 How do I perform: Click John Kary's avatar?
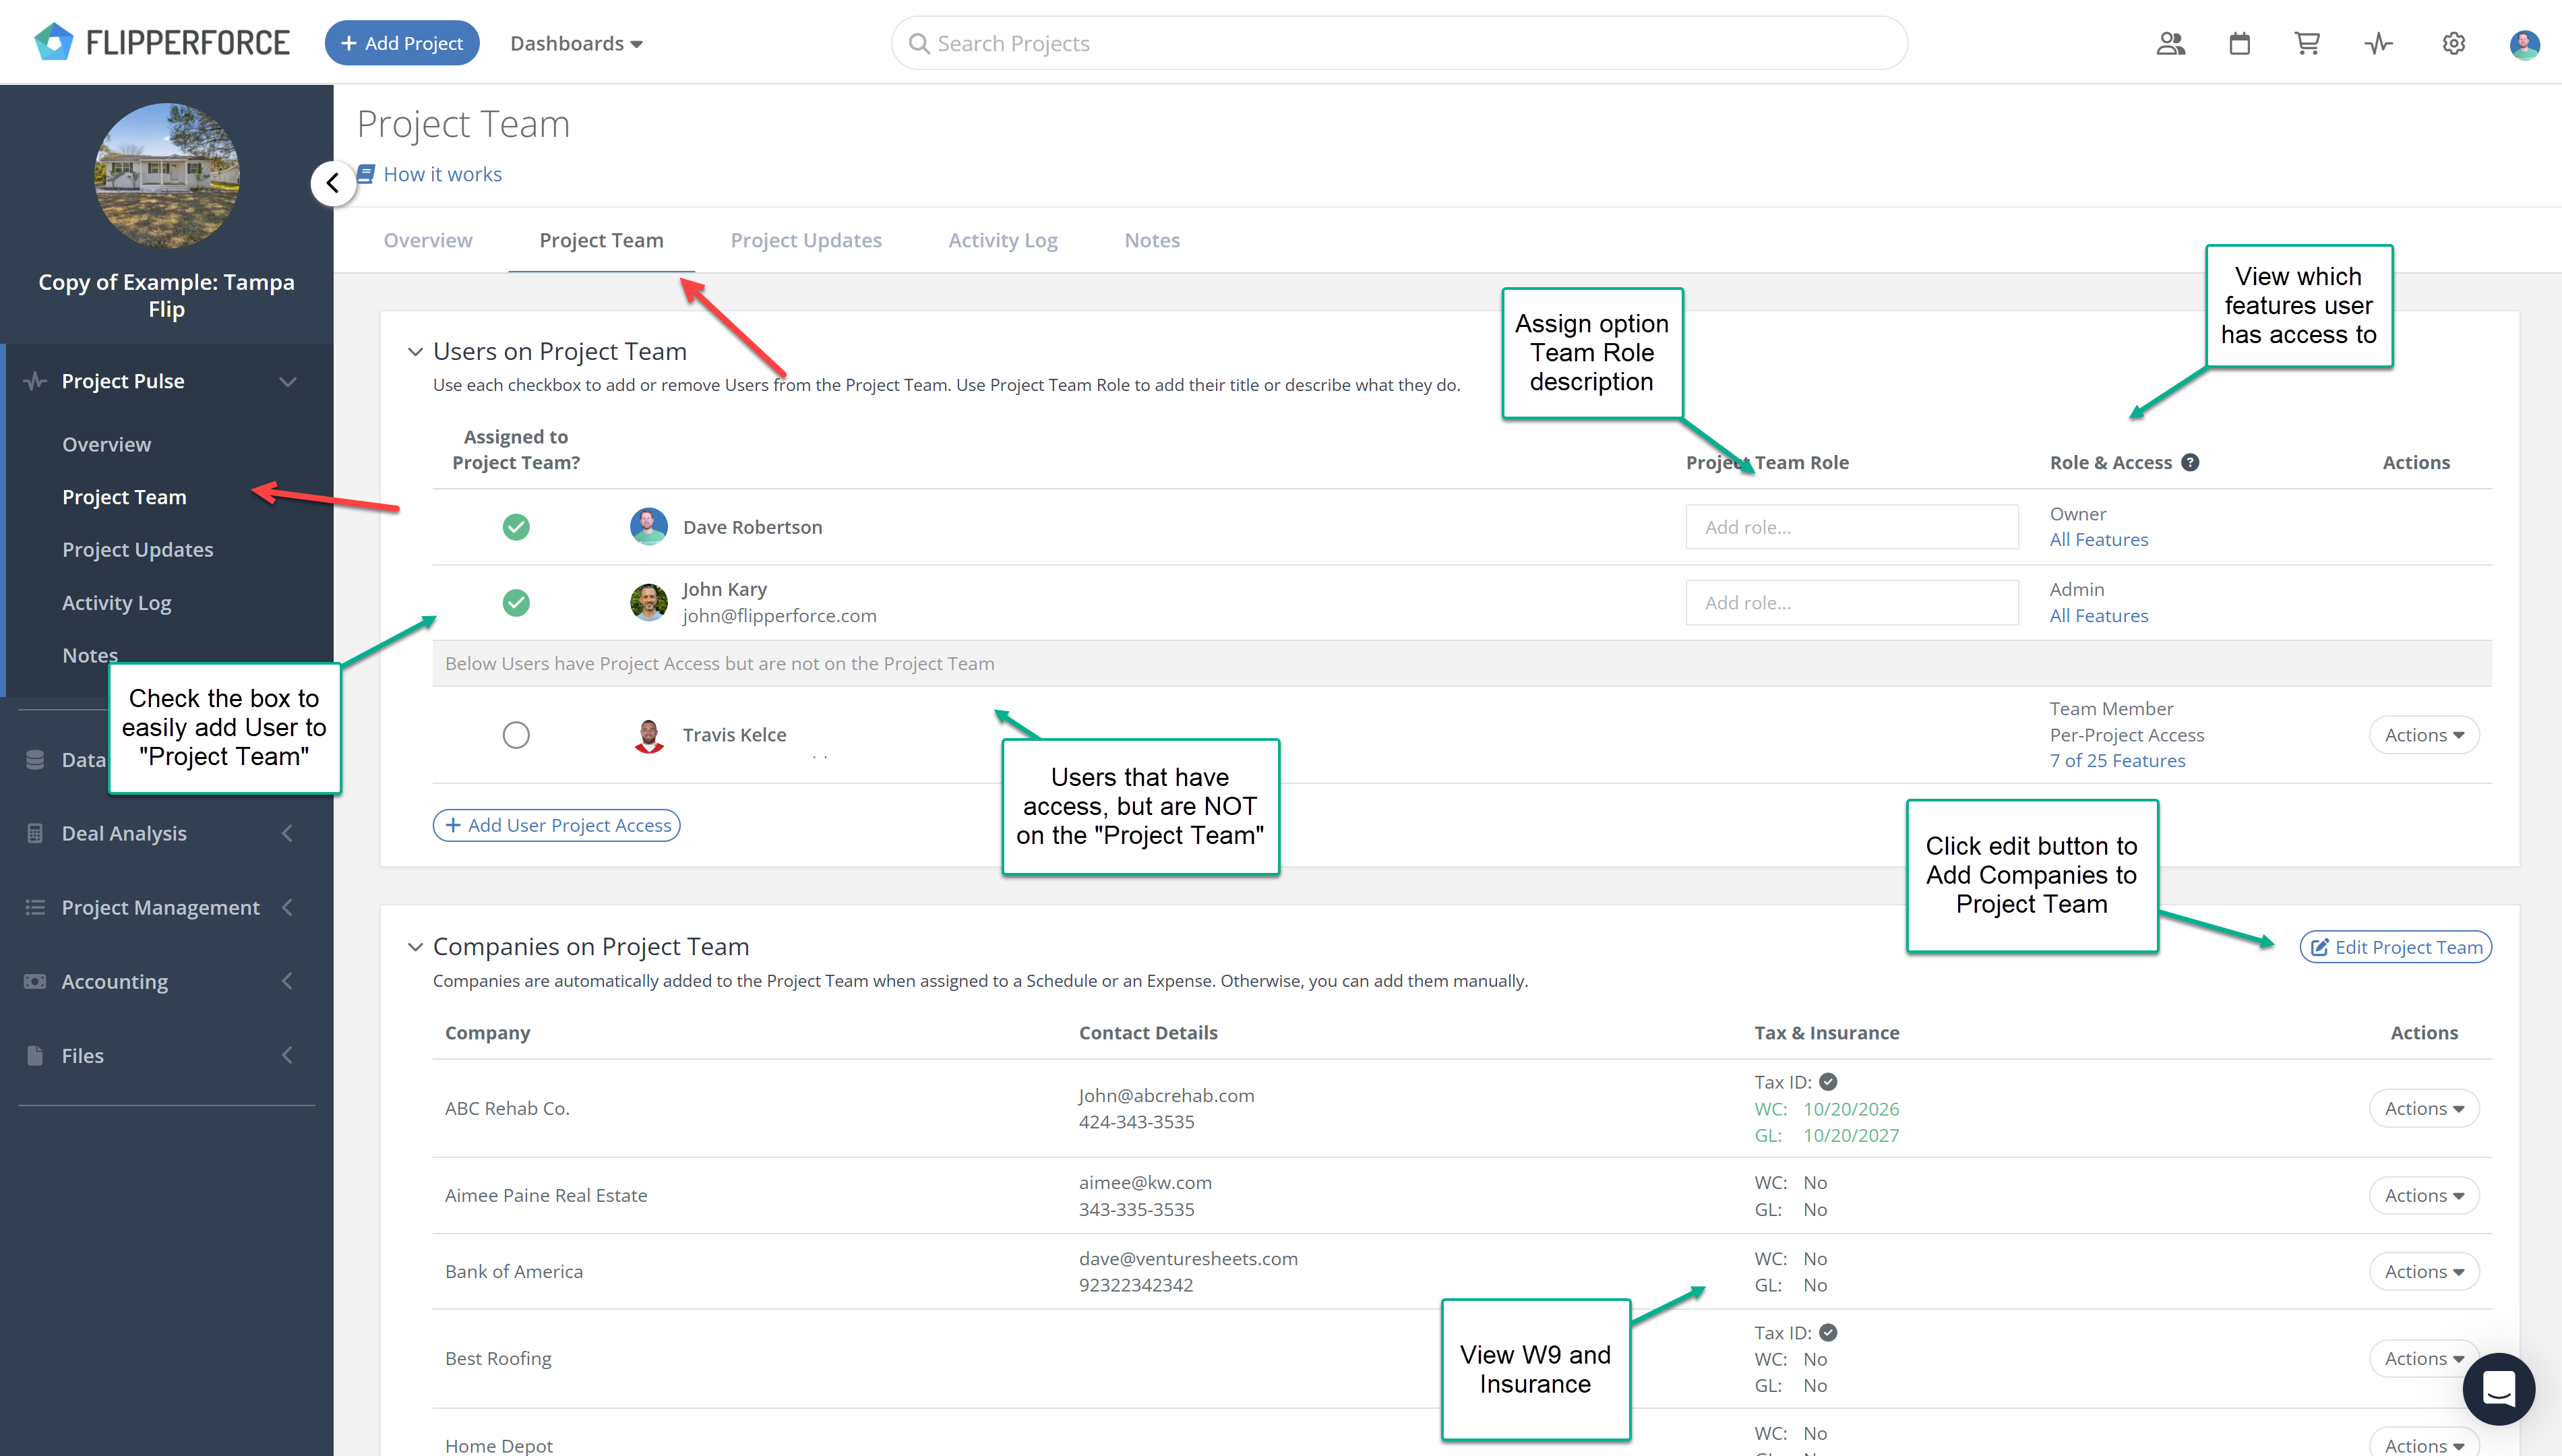[648, 602]
